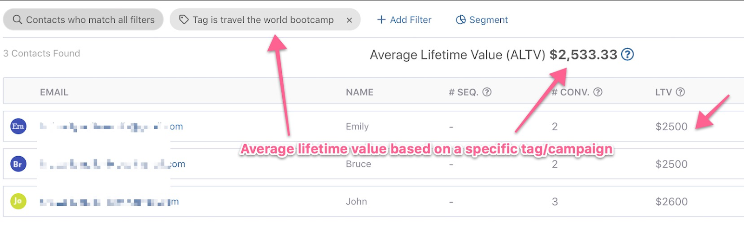The image size is (744, 229).
Task: Sort by the EMAIL column header
Action: click(54, 92)
